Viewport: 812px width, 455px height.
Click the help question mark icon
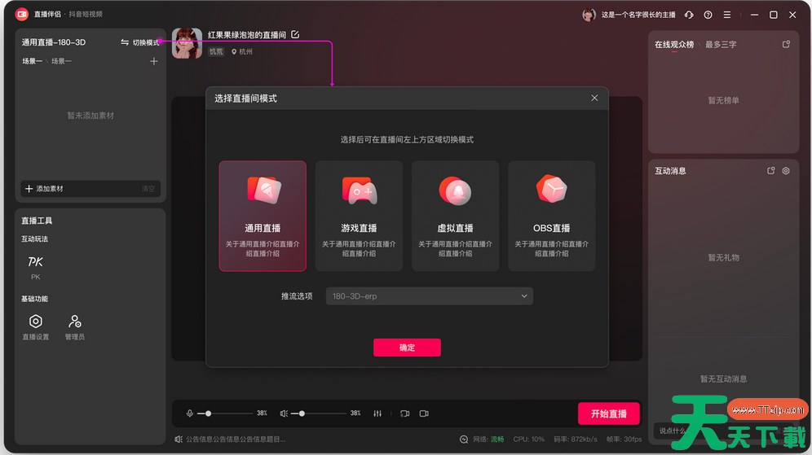tap(708, 15)
